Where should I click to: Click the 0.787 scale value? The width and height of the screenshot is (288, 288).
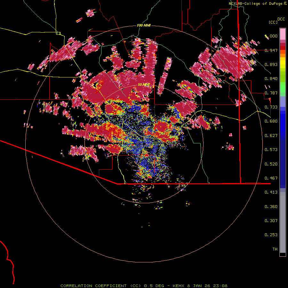271,93
